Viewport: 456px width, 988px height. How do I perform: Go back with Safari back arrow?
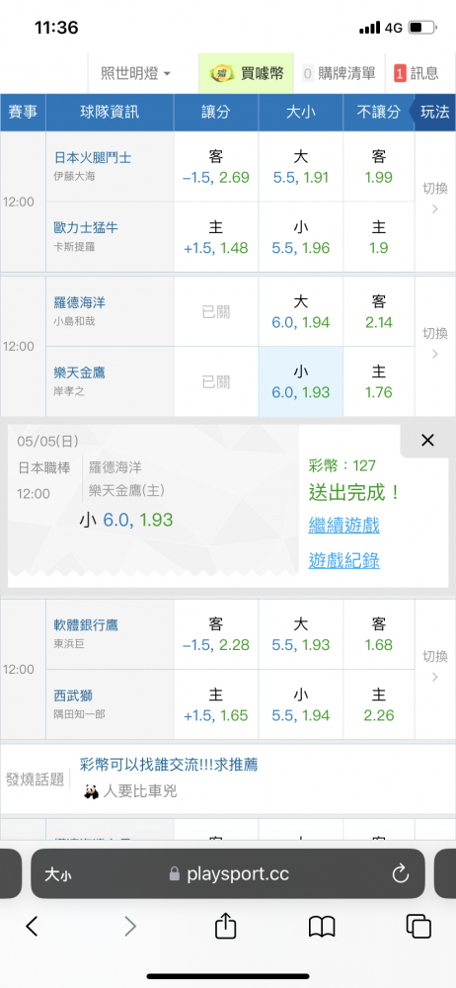[33, 926]
